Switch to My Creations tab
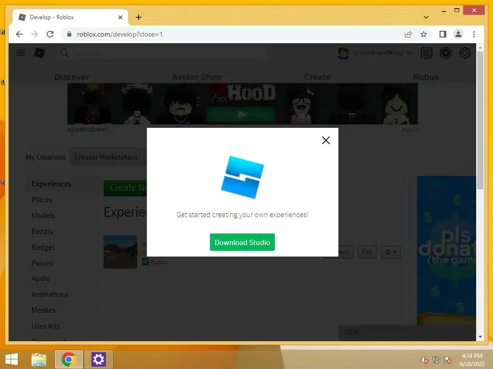 point(46,157)
